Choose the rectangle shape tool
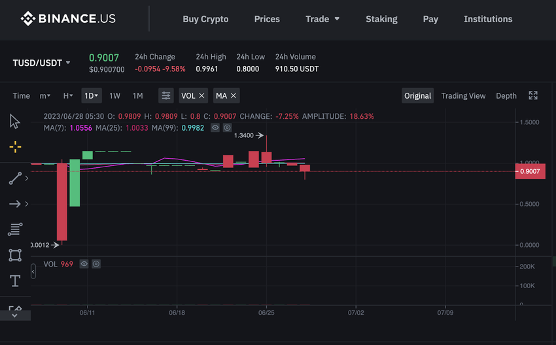556x345 pixels. (15, 255)
